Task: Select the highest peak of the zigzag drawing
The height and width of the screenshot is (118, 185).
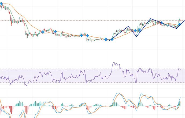Action: (150, 19)
